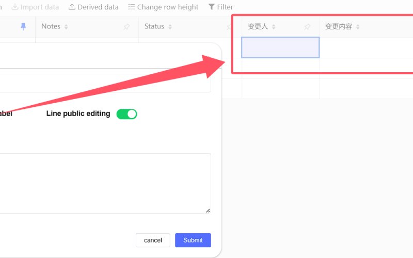Image resolution: width=413 pixels, height=258 pixels.
Task: Click the Submit button
Action: (193, 240)
